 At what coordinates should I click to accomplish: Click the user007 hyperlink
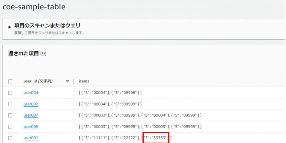pos(31,115)
